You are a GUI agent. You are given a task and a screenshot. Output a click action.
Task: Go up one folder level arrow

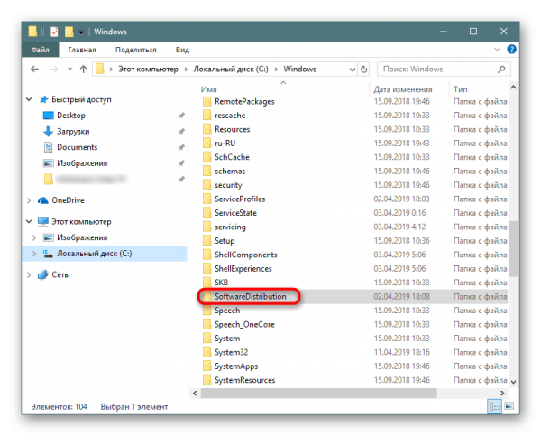83,70
